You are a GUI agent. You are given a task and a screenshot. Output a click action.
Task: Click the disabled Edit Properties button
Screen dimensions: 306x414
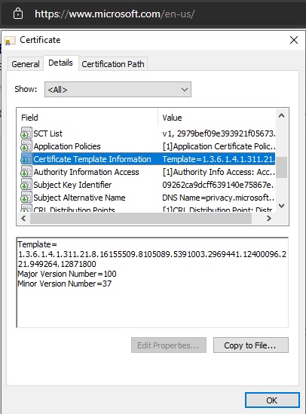[169, 345]
